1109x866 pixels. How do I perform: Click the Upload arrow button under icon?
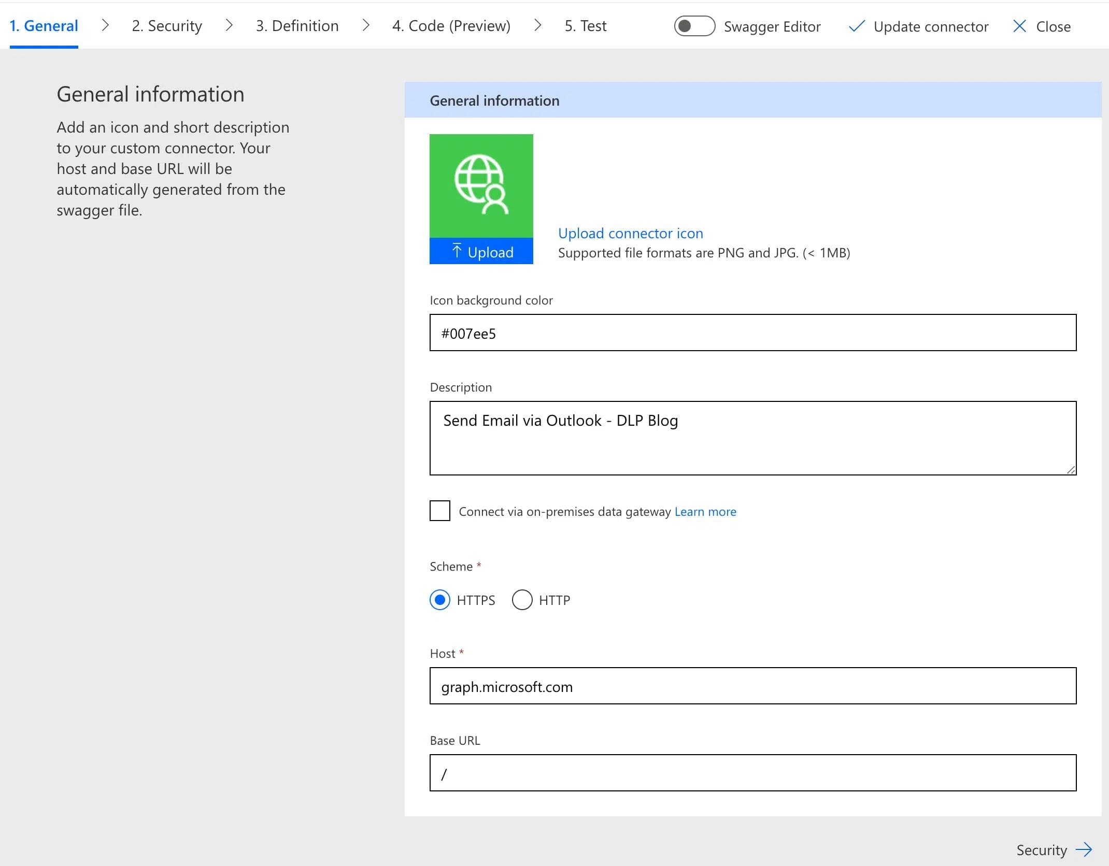481,252
